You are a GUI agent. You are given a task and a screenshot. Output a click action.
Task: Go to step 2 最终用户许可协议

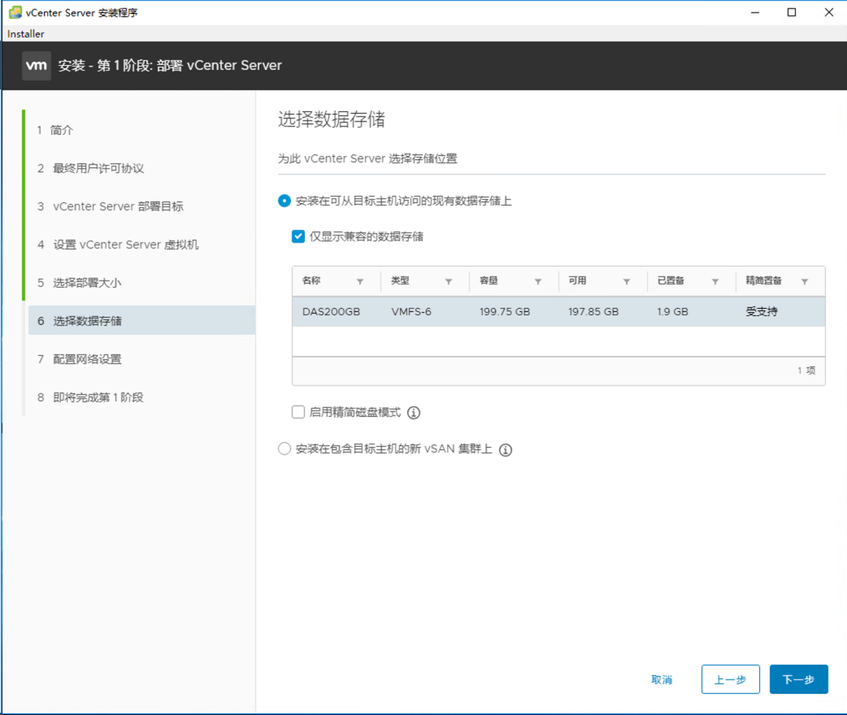tap(90, 169)
